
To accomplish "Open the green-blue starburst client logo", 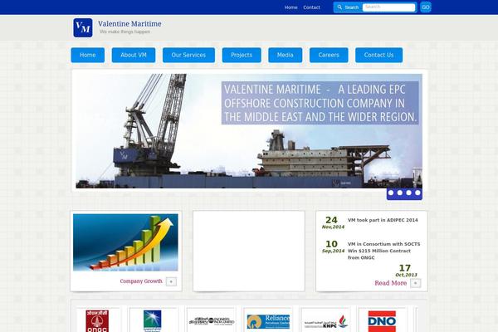I will coord(153,321).
